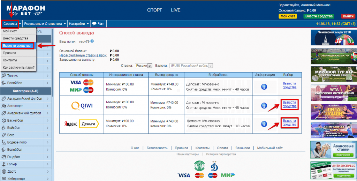The height and width of the screenshot is (181, 357).
Task: Open the Безопасность footer link
Action: coord(157,148)
